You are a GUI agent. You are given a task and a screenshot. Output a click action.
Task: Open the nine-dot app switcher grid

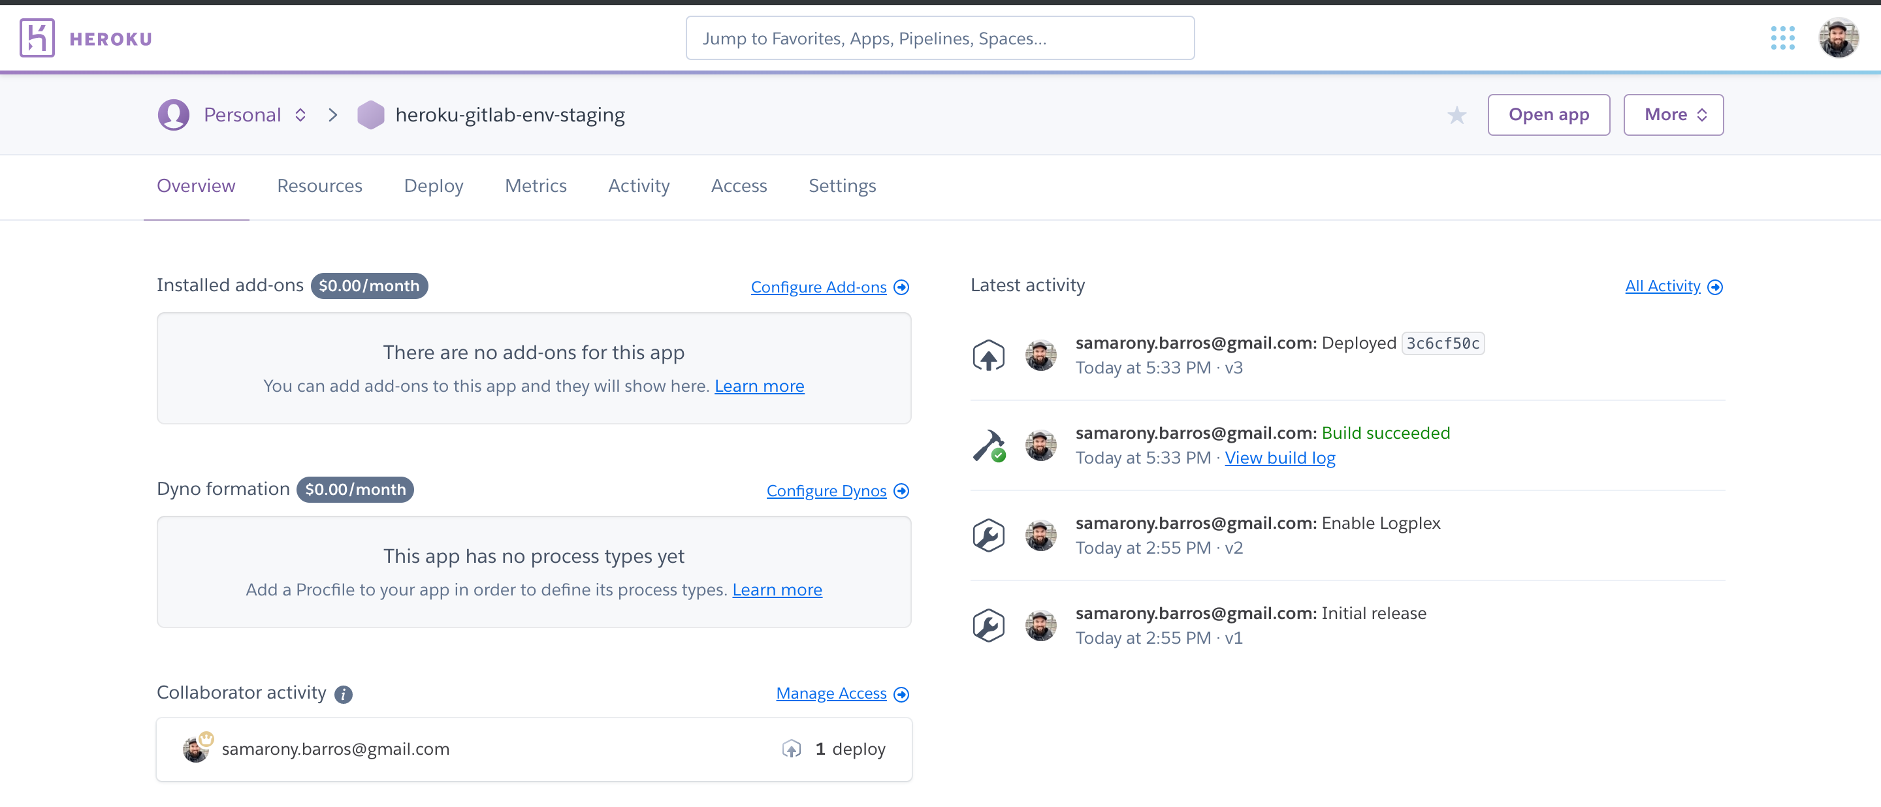pos(1782,38)
